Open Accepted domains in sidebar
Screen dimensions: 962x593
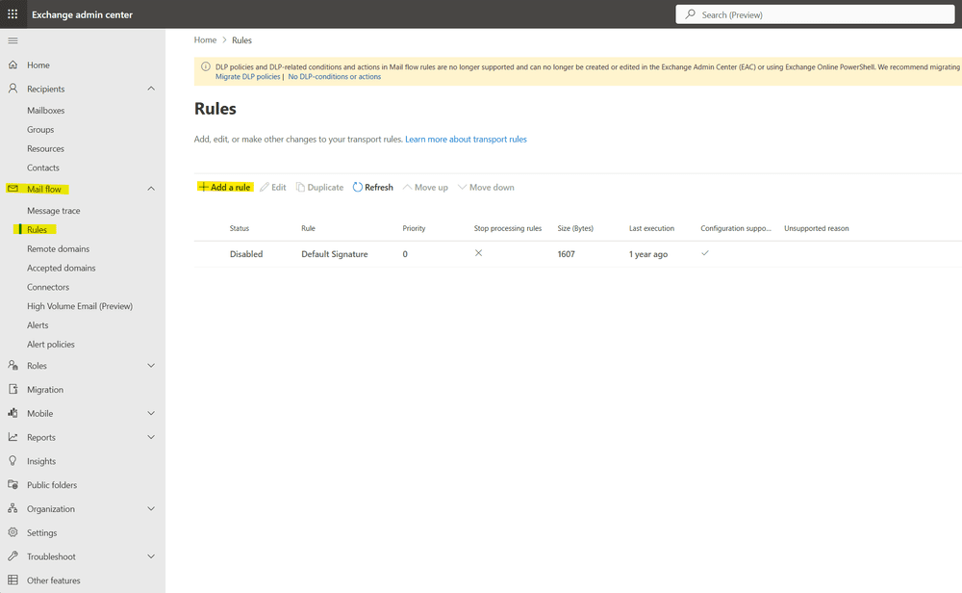click(x=62, y=268)
